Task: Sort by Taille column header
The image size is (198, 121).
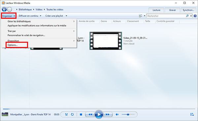Action: pos(148,21)
